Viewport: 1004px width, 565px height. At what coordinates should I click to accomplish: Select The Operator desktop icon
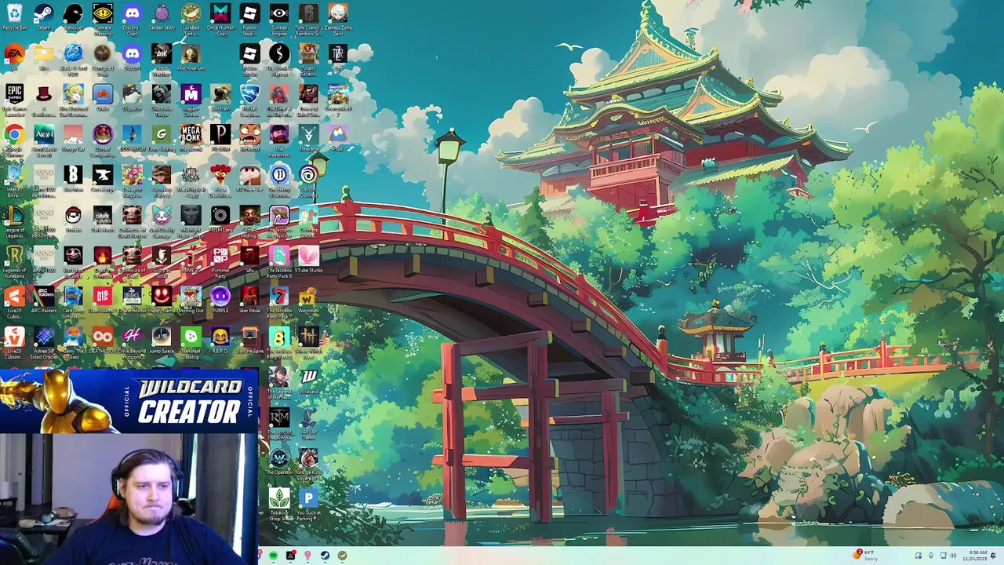pyautogui.click(x=279, y=462)
